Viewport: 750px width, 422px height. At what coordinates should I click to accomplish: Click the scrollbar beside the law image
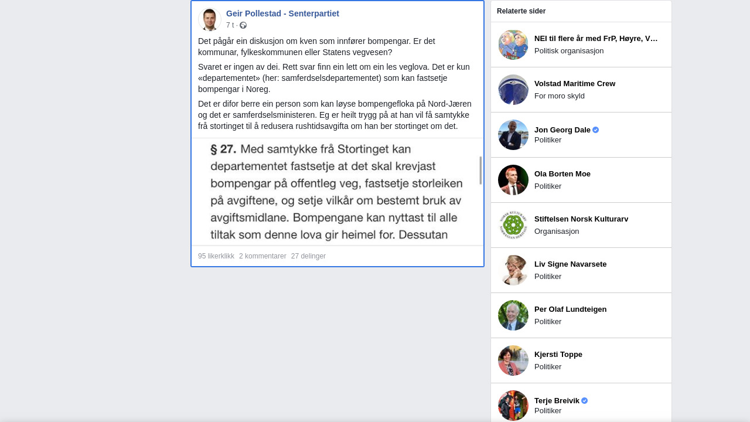[x=480, y=171]
